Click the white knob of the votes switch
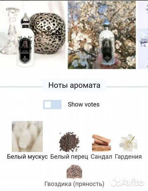This screenshot has width=148, height=191. 48,104
